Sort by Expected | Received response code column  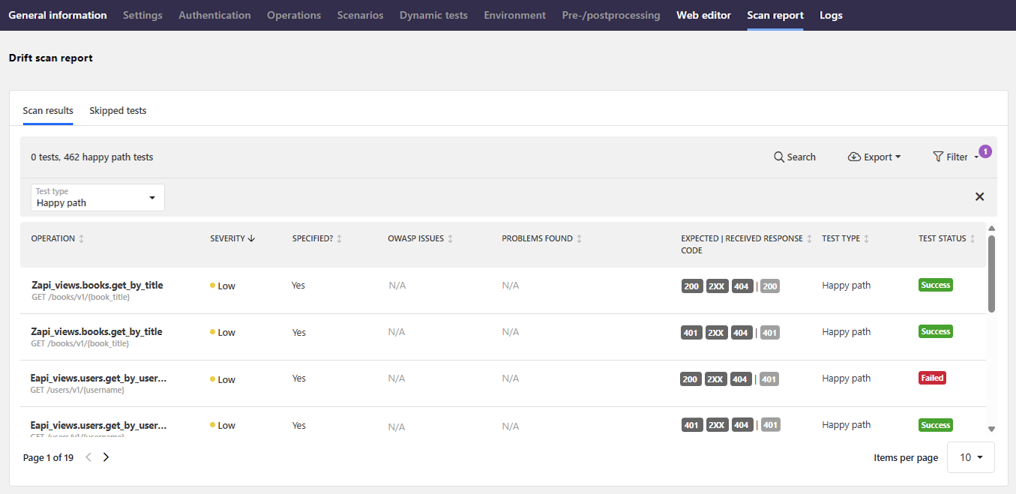[x=747, y=244]
